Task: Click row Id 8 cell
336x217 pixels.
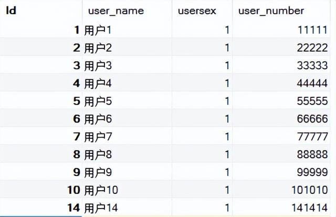Action: (41, 154)
